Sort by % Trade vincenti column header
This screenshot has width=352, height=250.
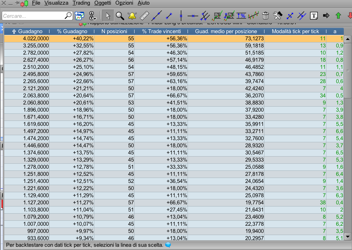click(x=161, y=31)
